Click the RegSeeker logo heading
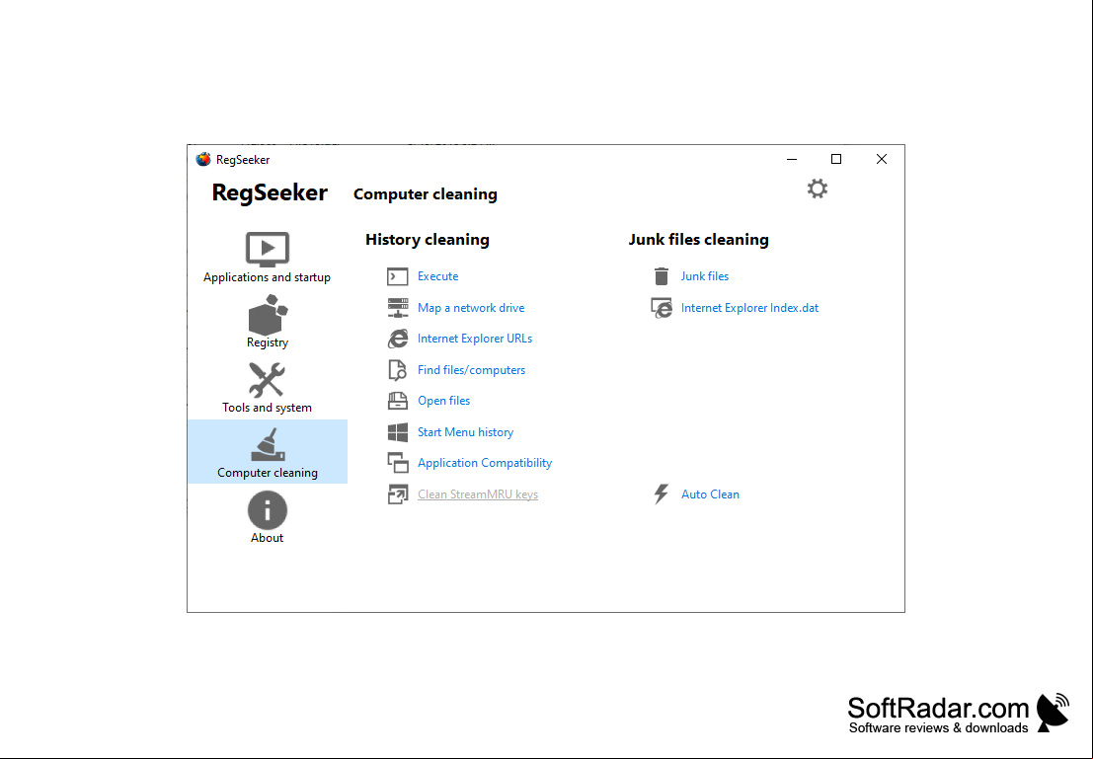This screenshot has height=759, width=1093. point(270,192)
